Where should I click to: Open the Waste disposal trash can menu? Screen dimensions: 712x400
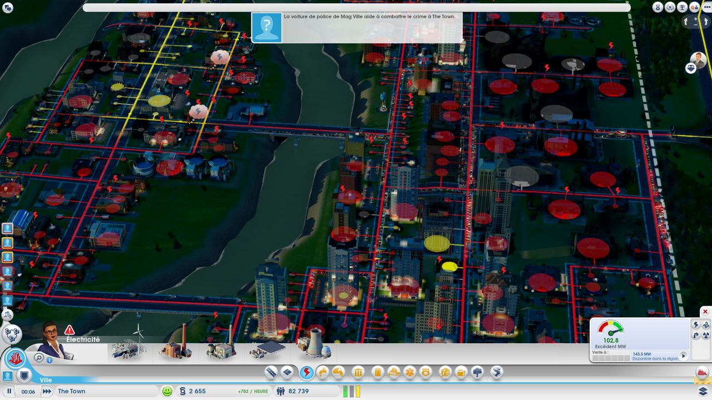tap(378, 372)
